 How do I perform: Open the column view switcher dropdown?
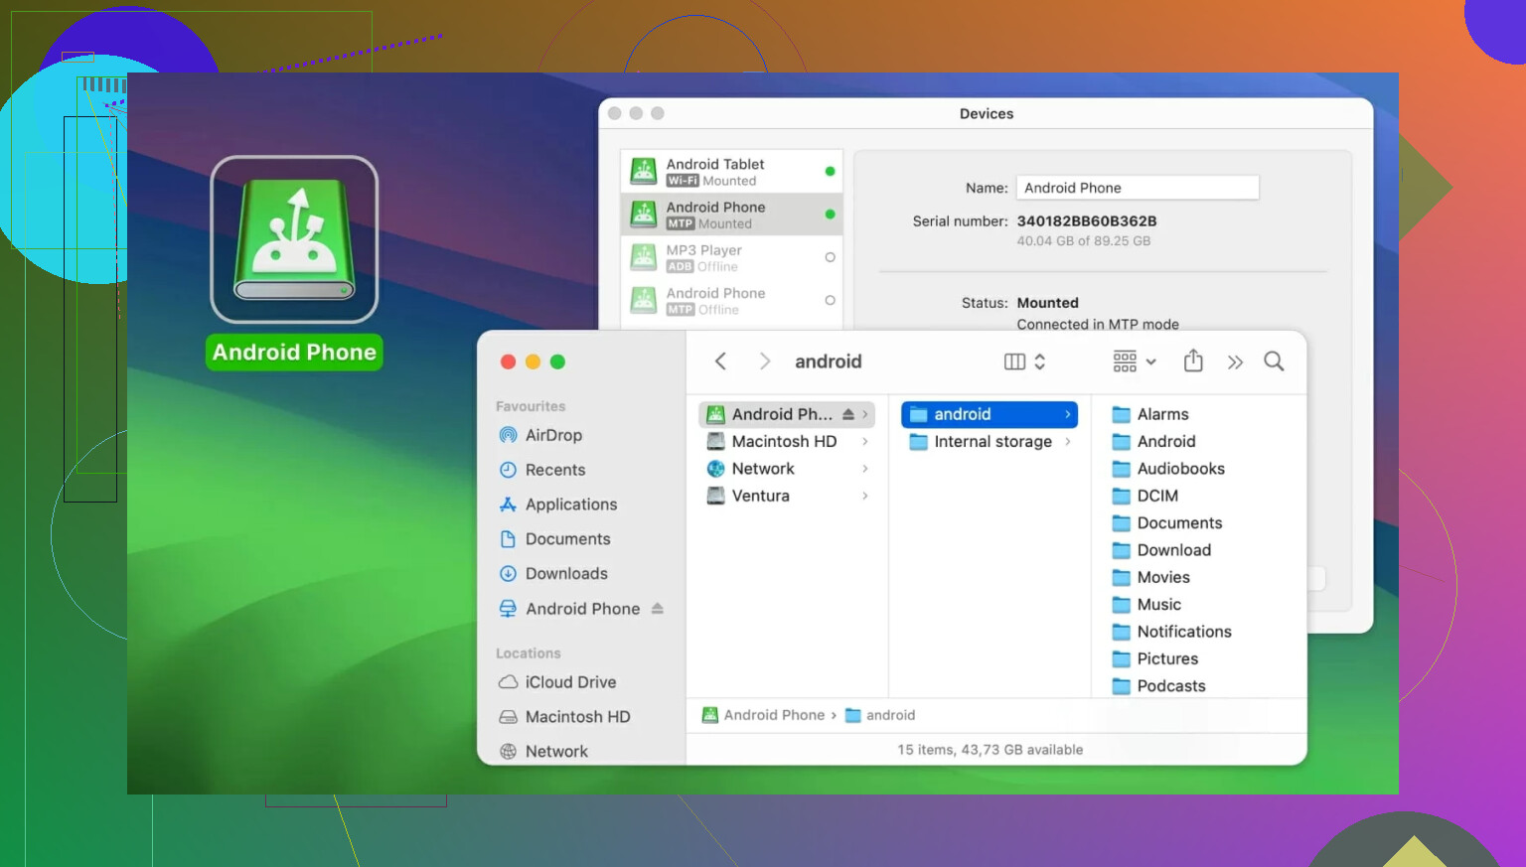(1024, 361)
